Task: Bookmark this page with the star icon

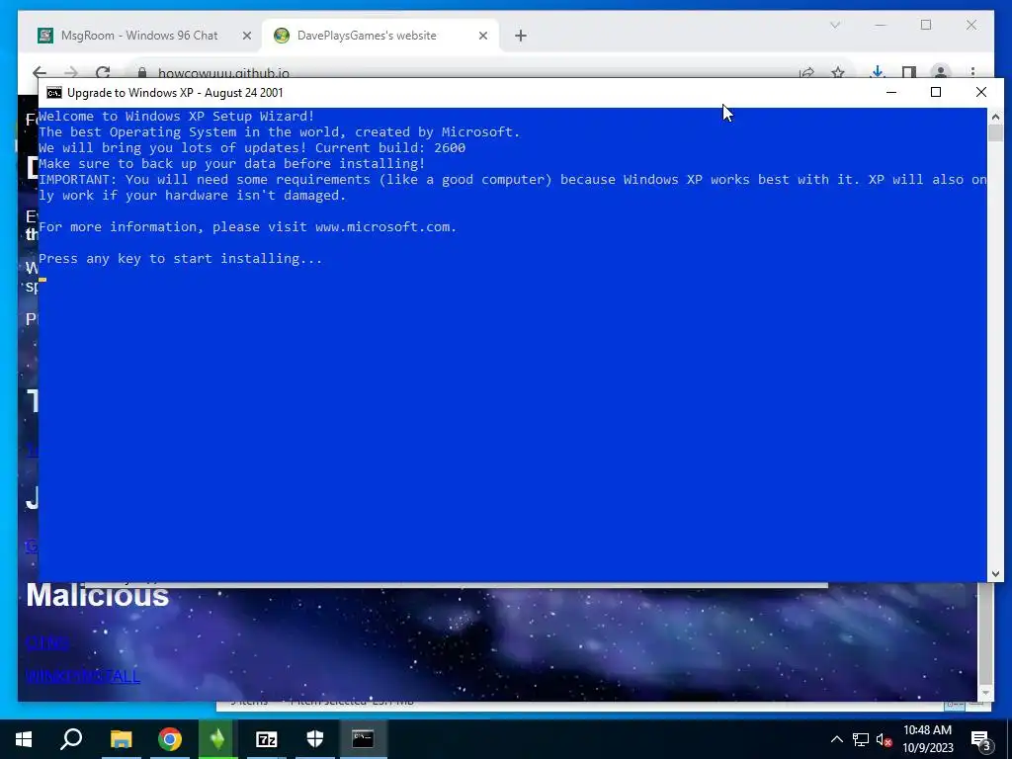Action: (838, 73)
